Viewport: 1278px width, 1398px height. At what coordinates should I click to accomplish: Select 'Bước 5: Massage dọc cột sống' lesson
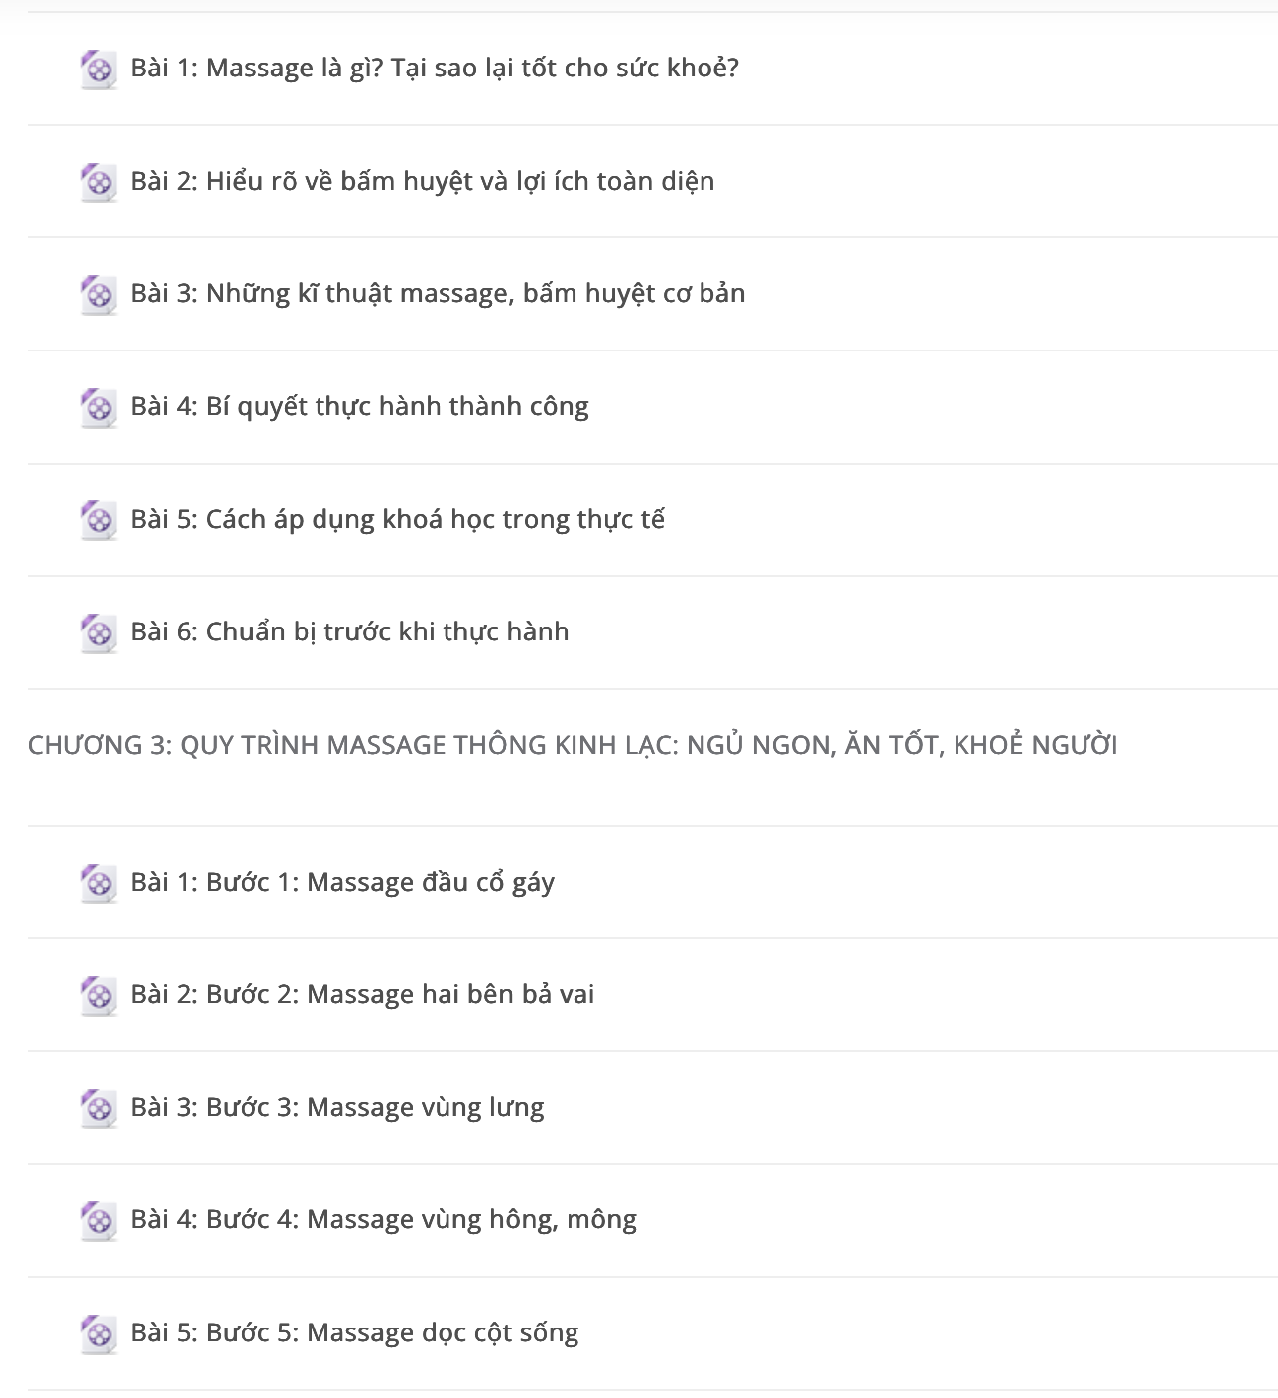pos(354,1332)
